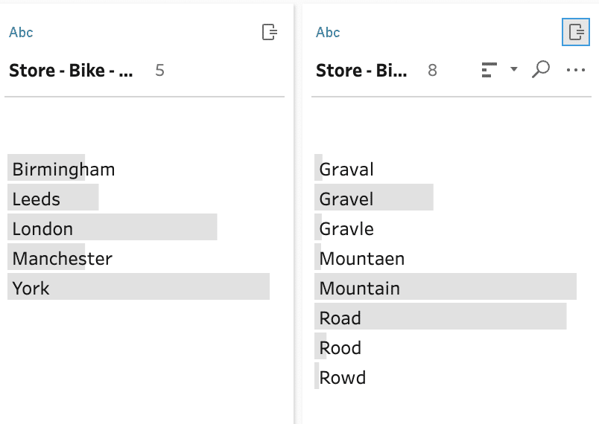Select the Rowd value row
The height and width of the screenshot is (424, 599).
(446, 376)
